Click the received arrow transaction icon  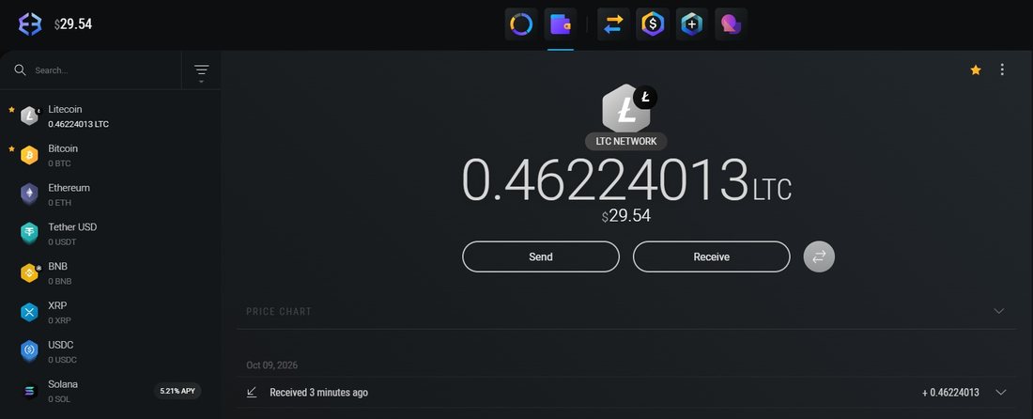(x=251, y=392)
